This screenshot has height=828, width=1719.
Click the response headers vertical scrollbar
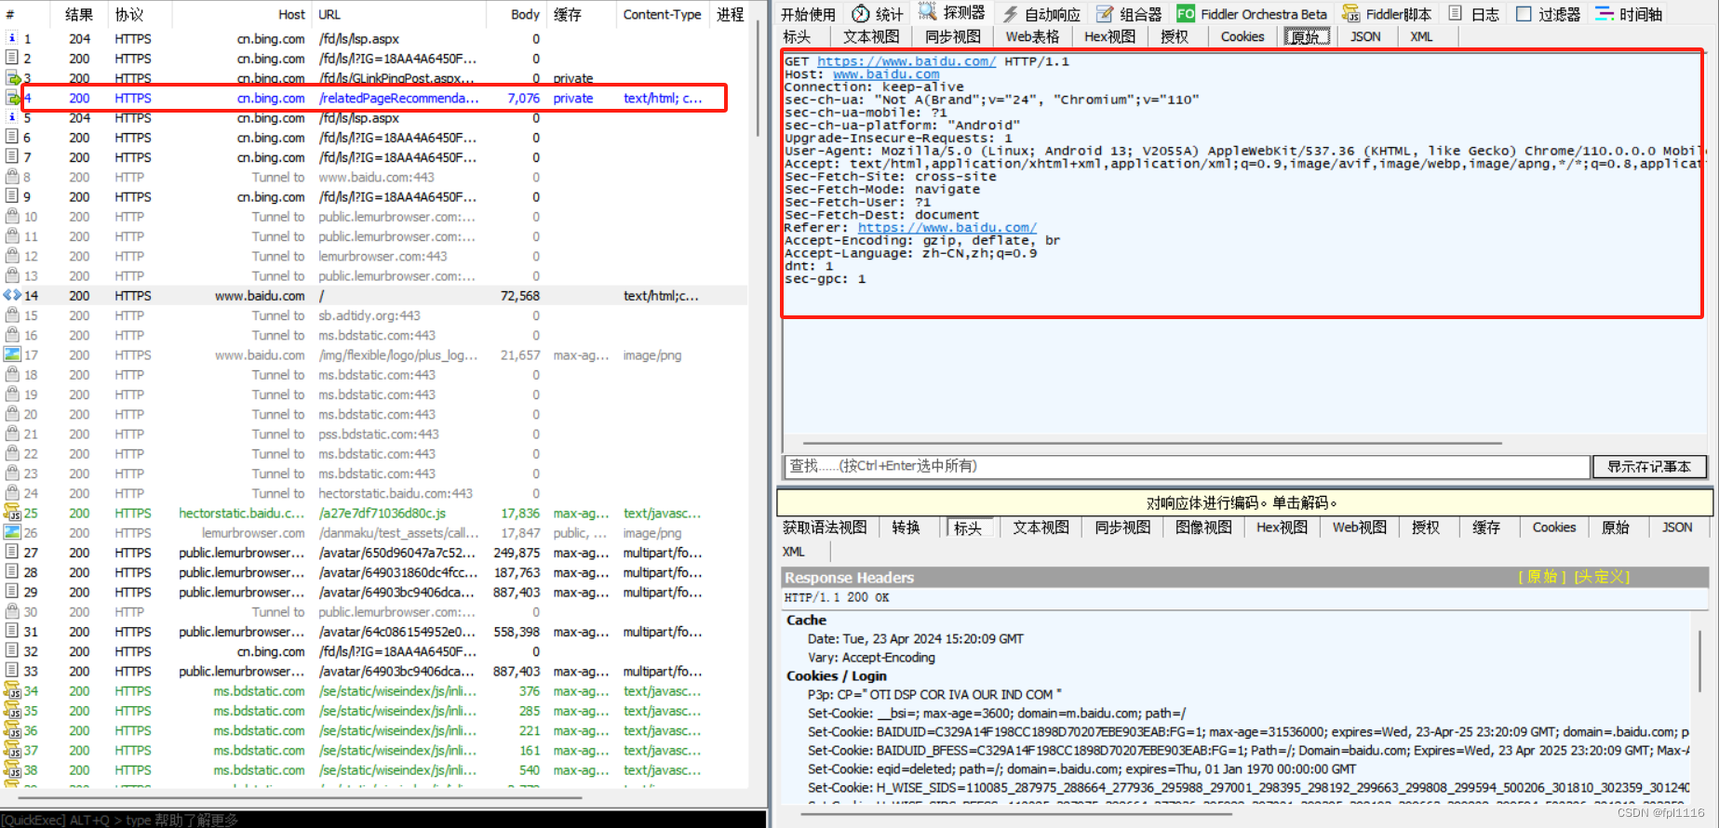[1700, 661]
